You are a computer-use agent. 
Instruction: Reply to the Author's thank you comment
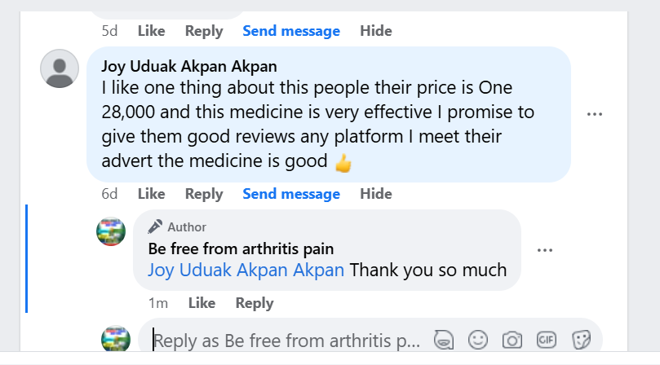point(255,303)
